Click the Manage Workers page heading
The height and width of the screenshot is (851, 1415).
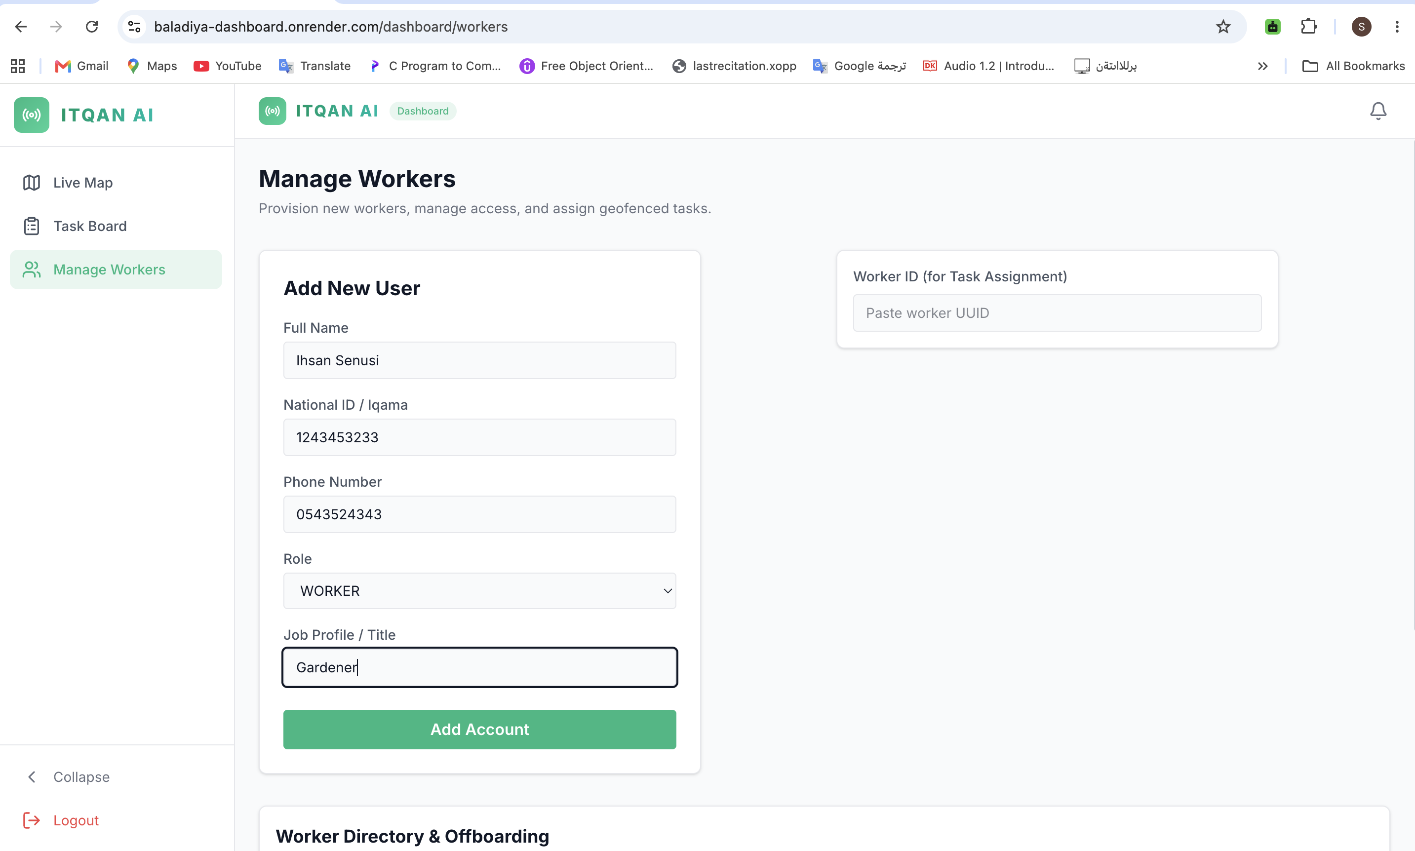(x=357, y=179)
